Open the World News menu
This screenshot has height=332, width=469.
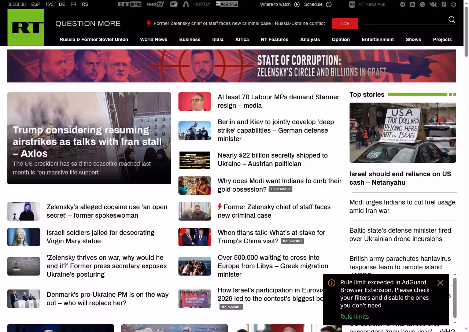[154, 40]
